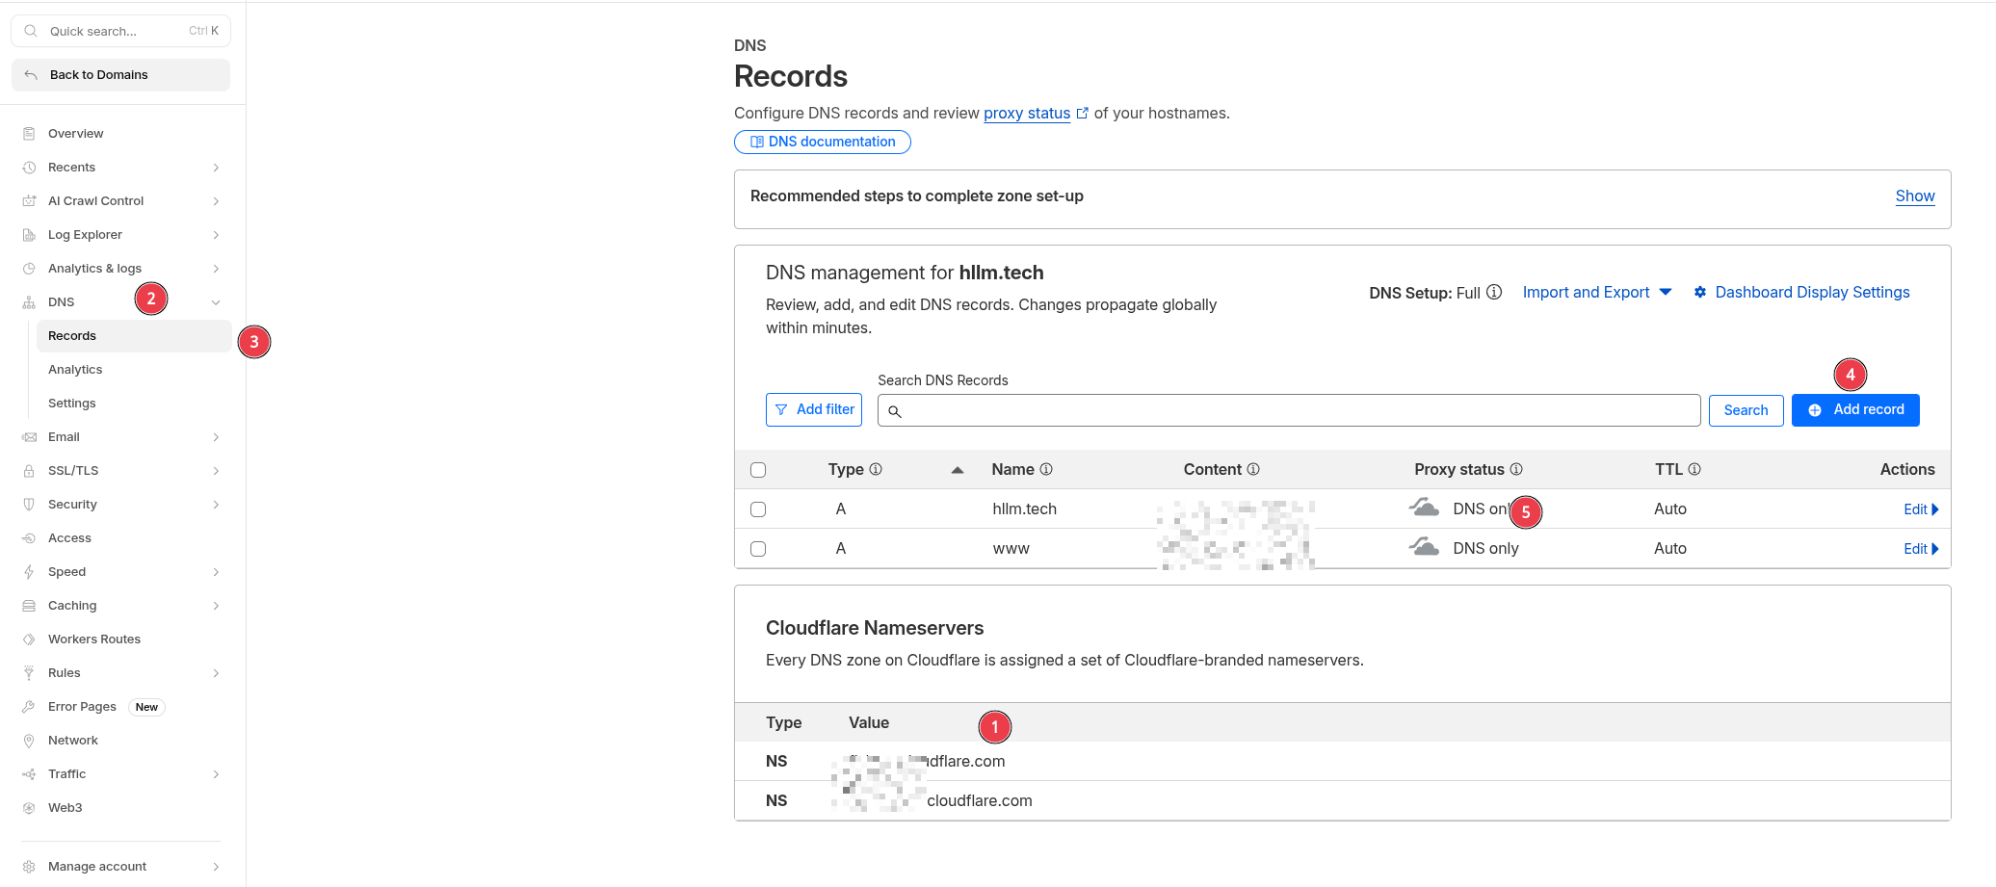Check the www A record checkbox
The width and height of the screenshot is (1996, 887).
[x=758, y=549]
